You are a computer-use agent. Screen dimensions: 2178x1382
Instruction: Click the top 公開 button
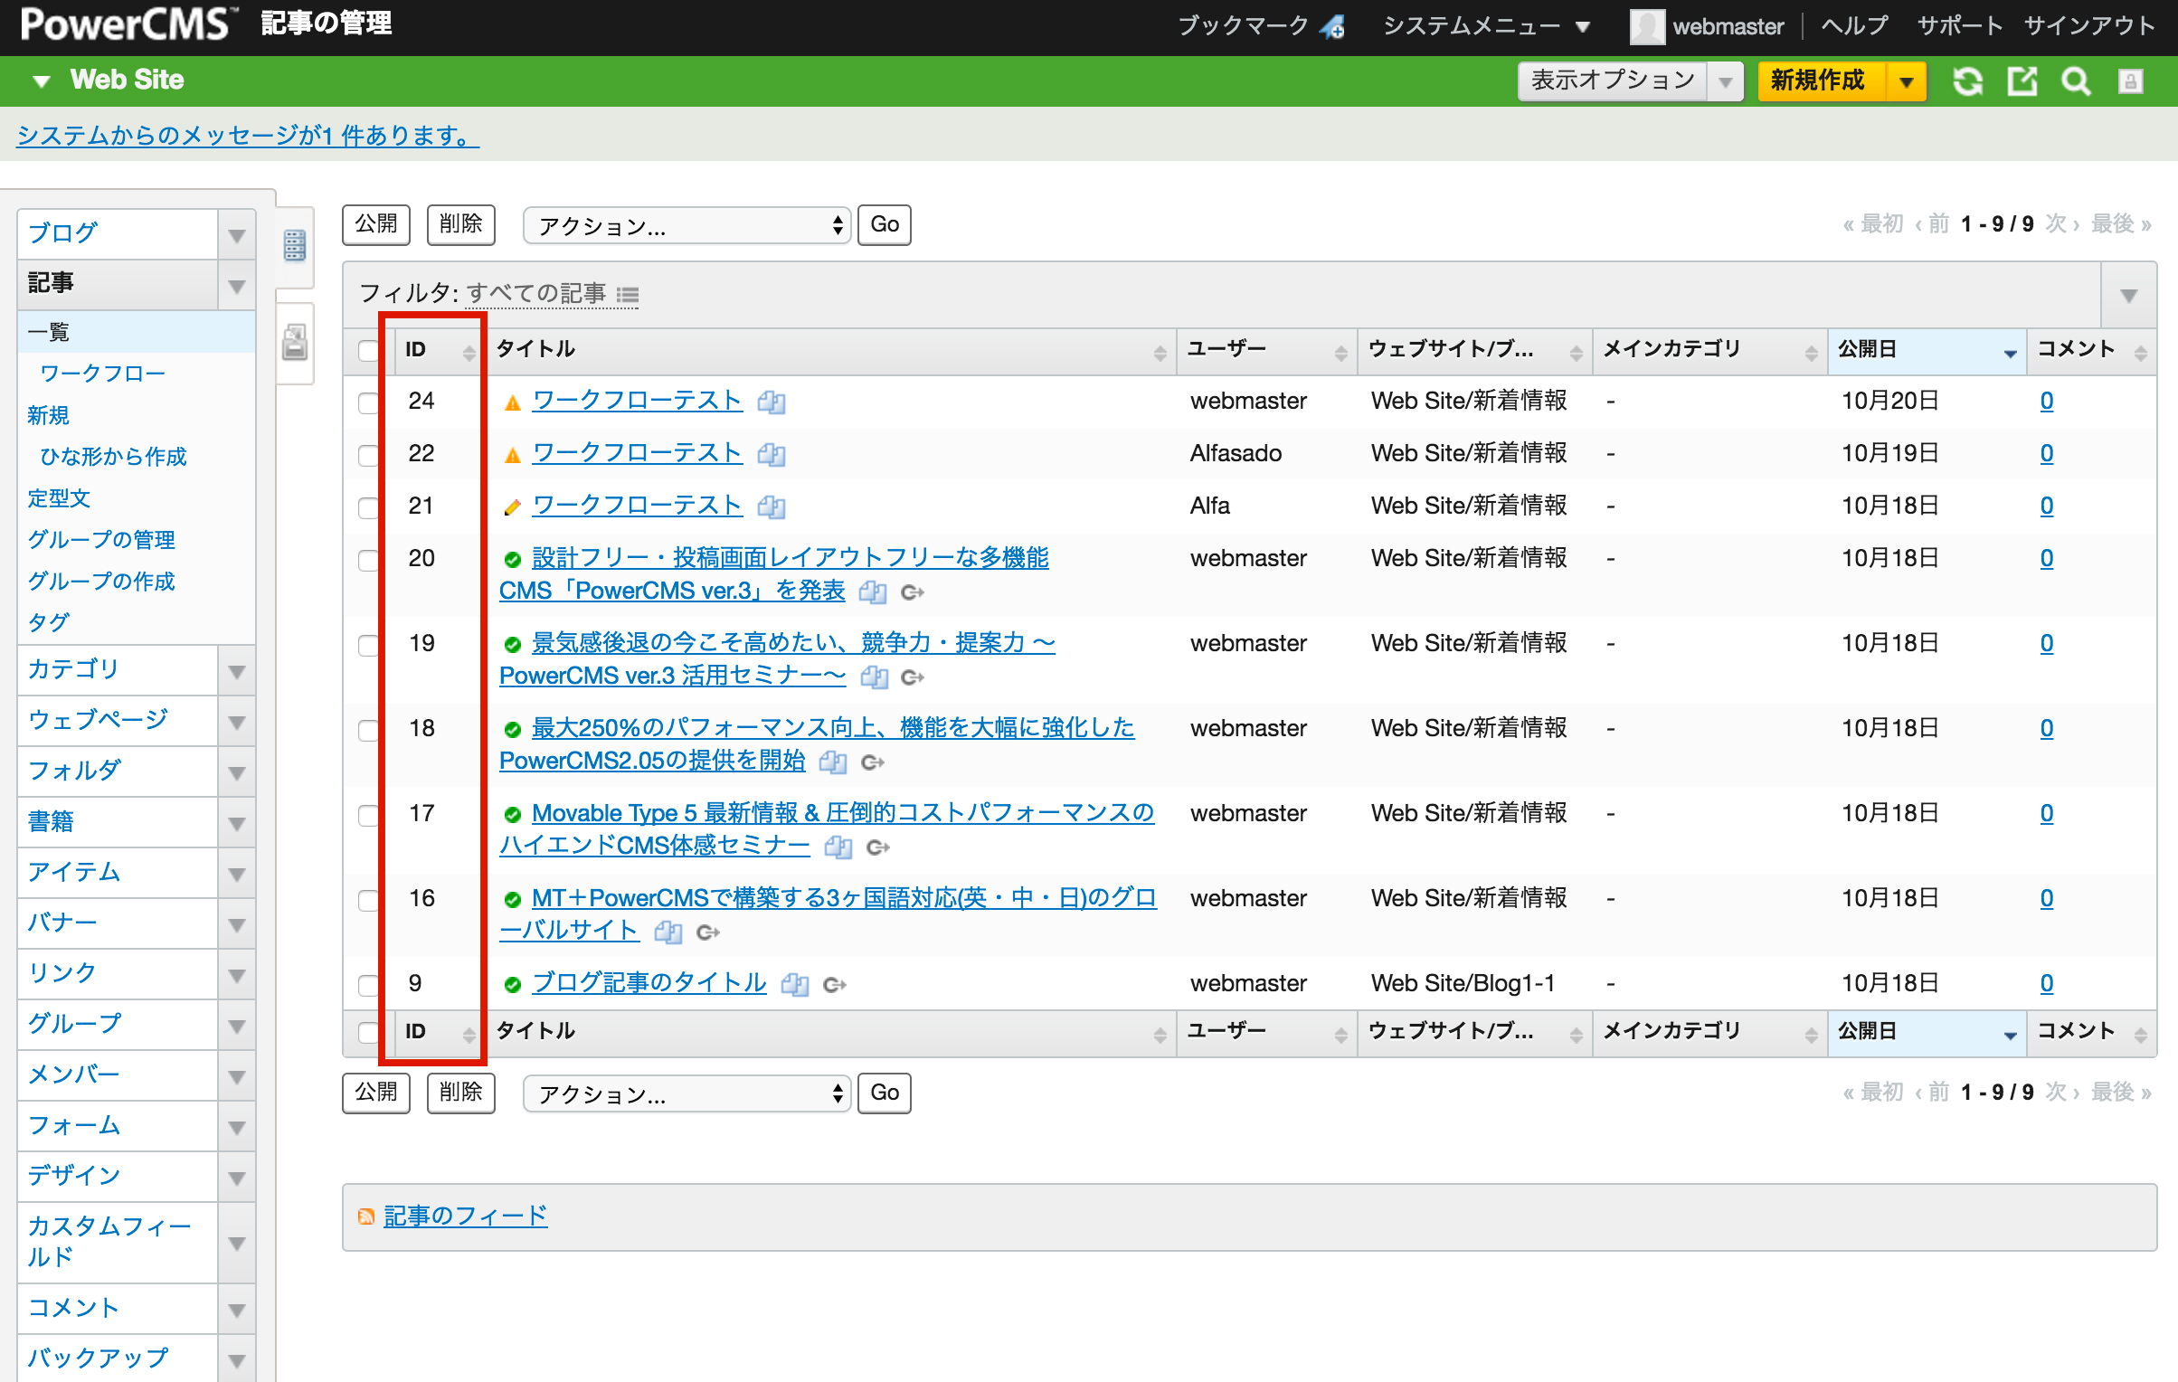(376, 224)
